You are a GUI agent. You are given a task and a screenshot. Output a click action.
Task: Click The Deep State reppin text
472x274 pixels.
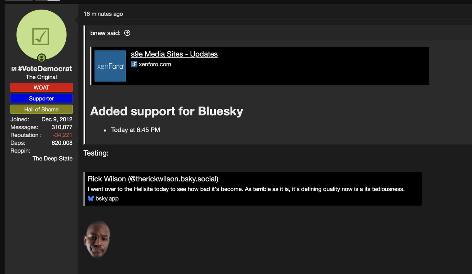pos(52,159)
